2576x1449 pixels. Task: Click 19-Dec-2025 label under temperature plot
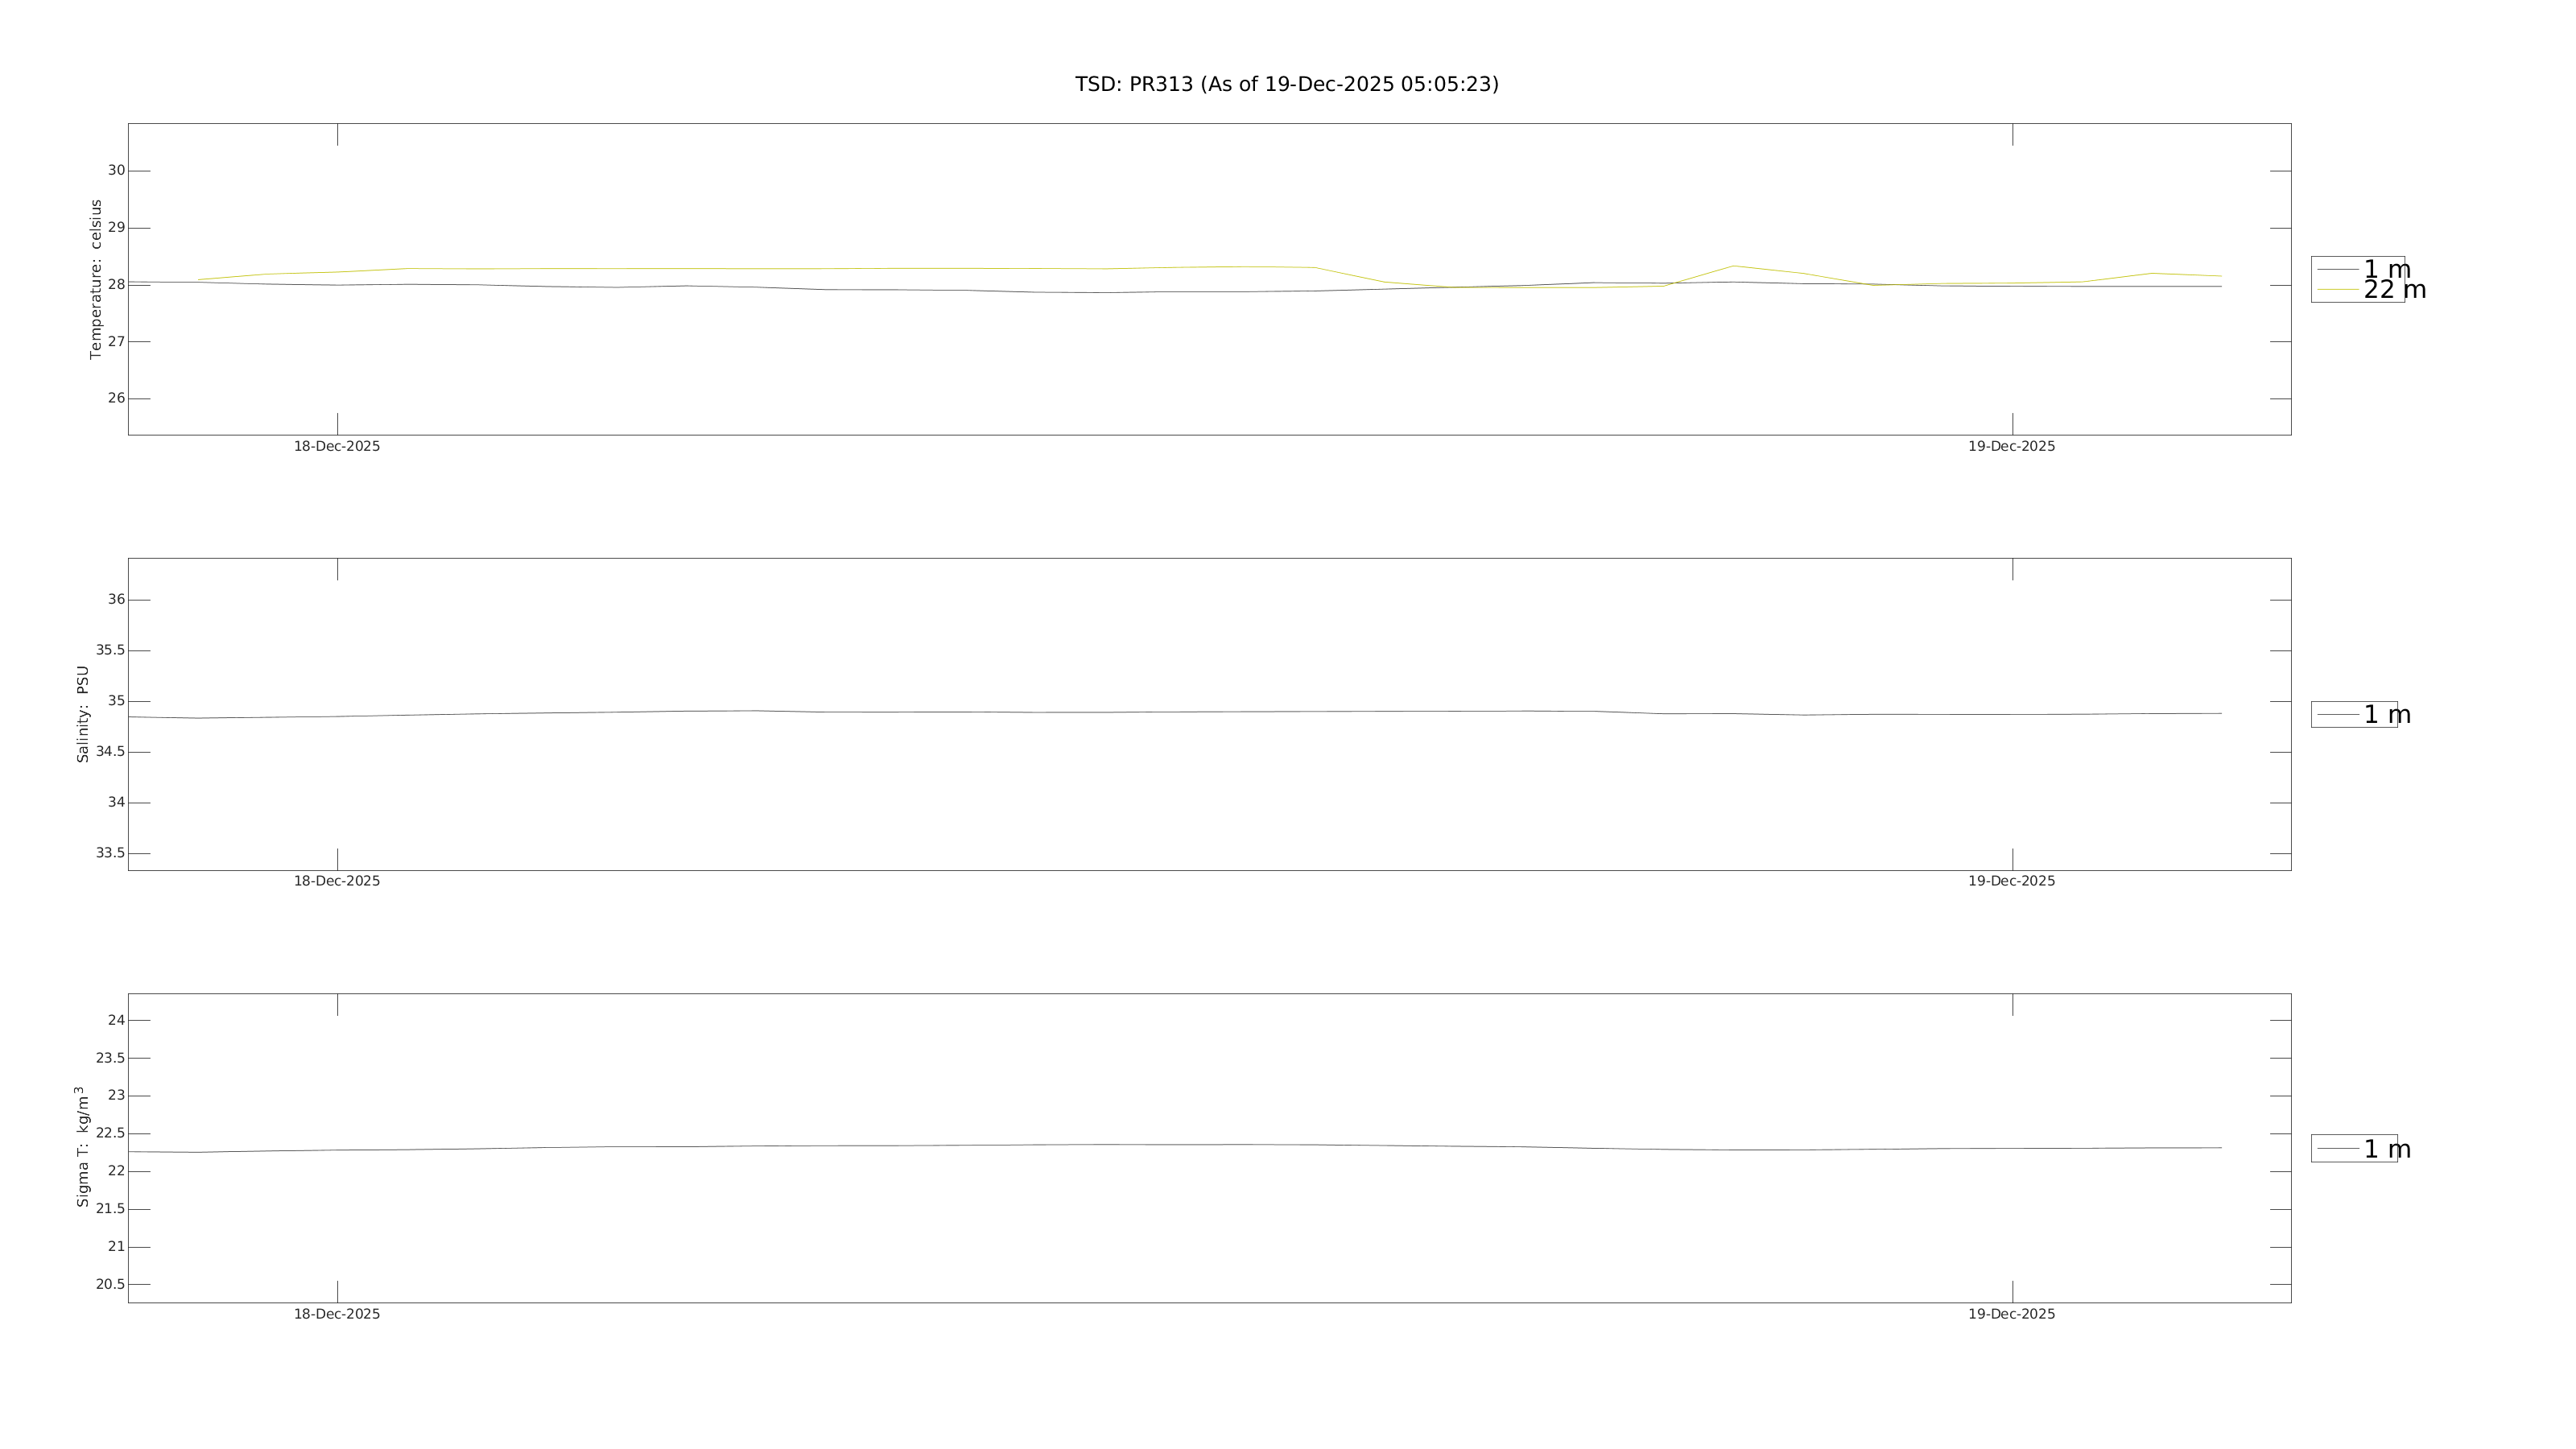(2011, 447)
